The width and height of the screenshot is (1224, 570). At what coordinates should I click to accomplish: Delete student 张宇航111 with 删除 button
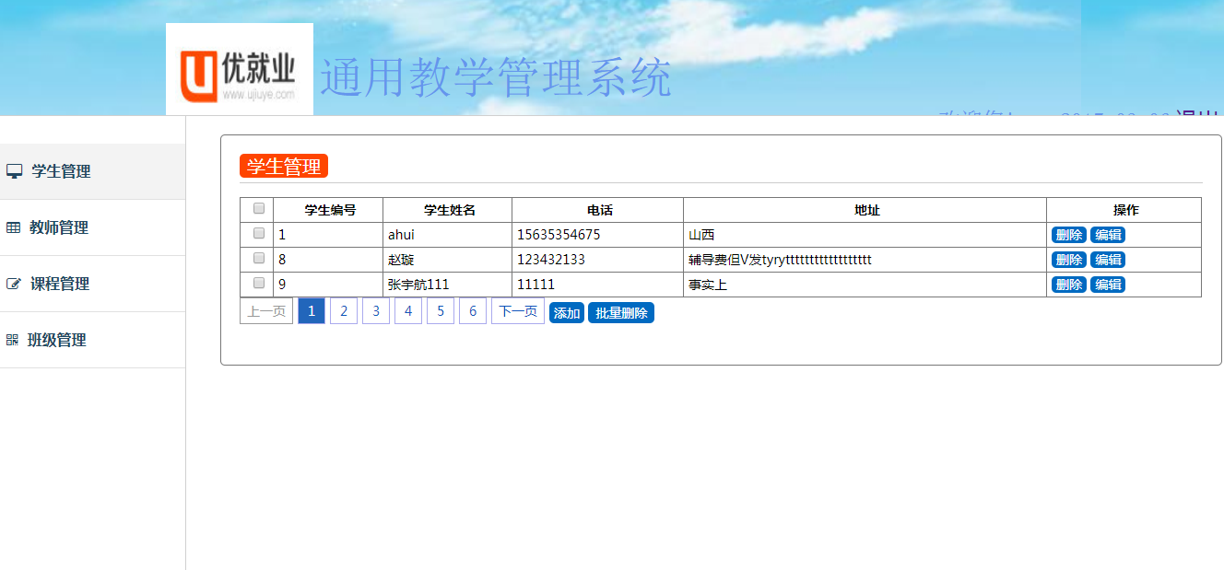[x=1069, y=285]
